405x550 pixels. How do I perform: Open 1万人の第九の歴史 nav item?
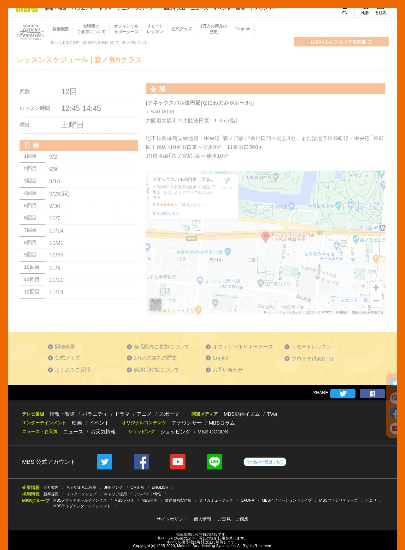coord(214,29)
